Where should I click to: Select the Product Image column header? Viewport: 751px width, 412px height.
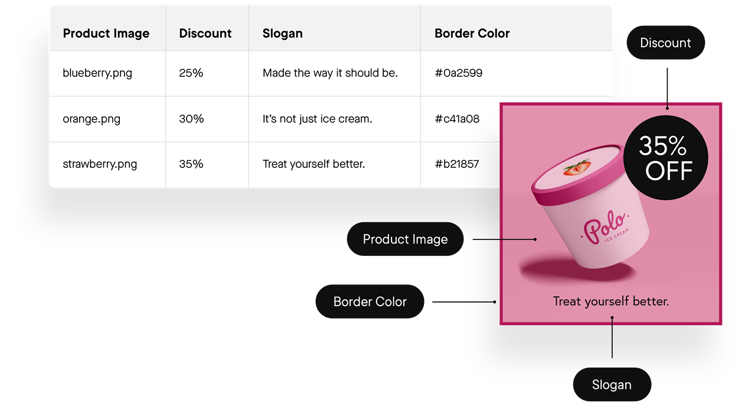107,28
